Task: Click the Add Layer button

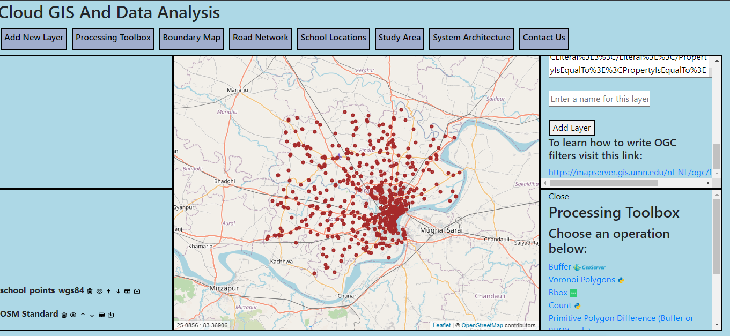Action: click(x=572, y=128)
